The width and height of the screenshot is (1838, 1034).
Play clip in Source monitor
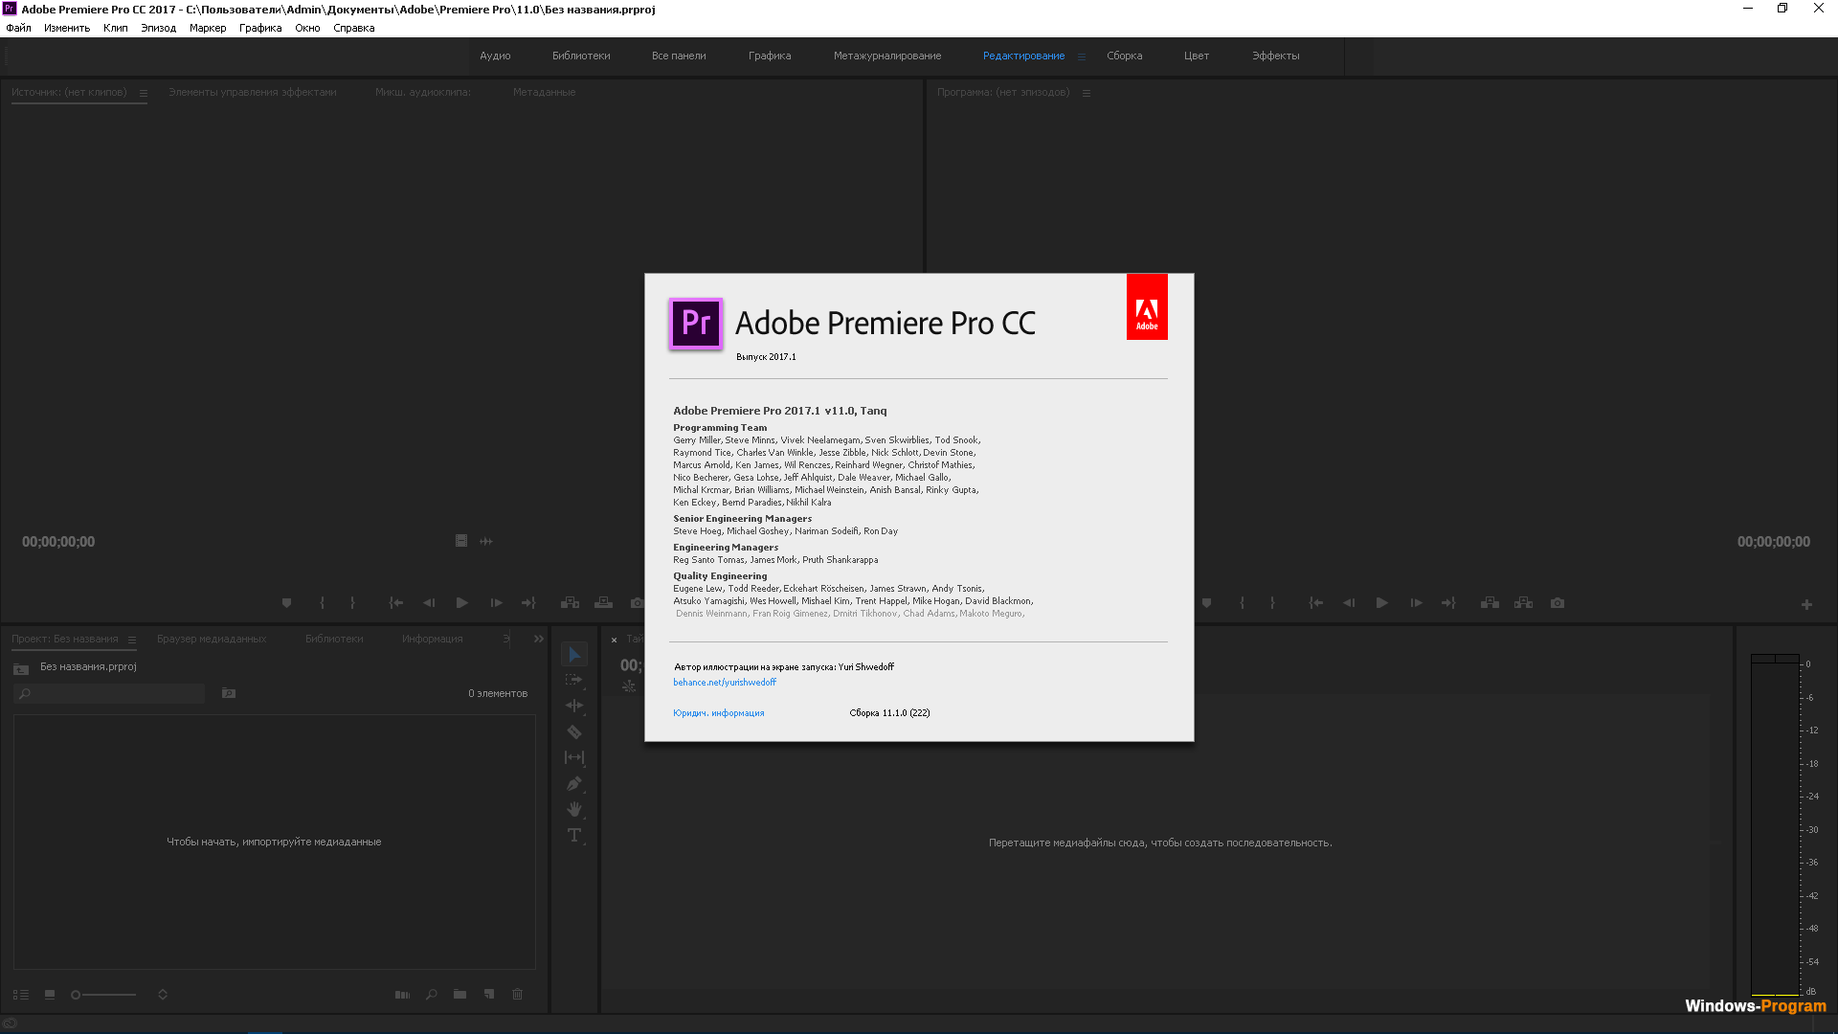(462, 603)
